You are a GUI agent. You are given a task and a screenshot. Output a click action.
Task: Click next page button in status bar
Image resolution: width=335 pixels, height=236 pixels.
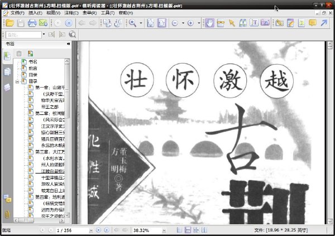click(x=98, y=230)
